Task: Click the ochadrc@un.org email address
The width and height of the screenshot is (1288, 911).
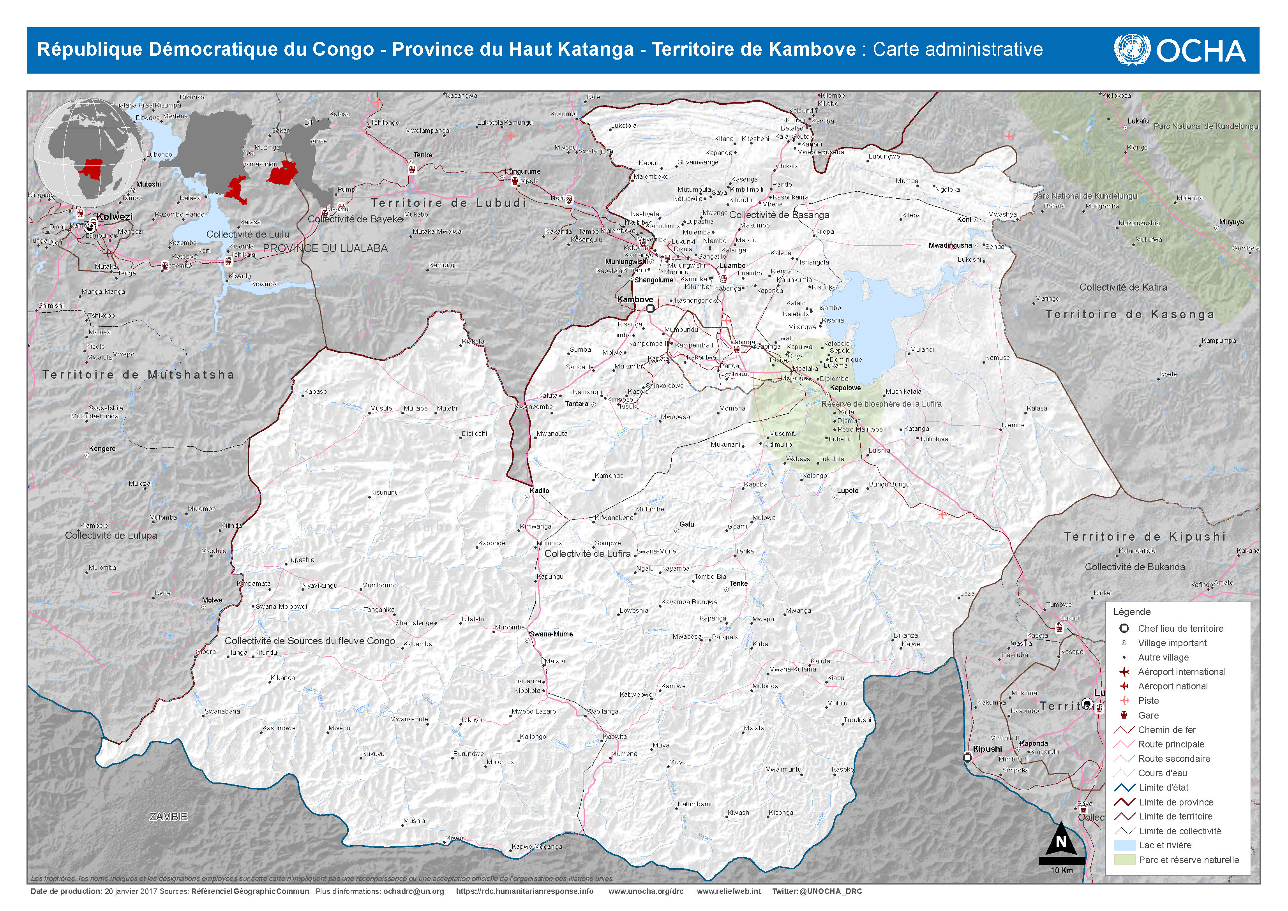Action: (413, 892)
